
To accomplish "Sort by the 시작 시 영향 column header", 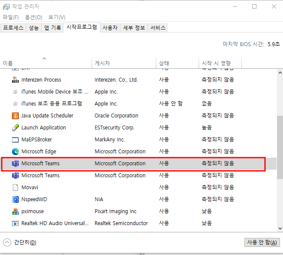I will [220, 63].
